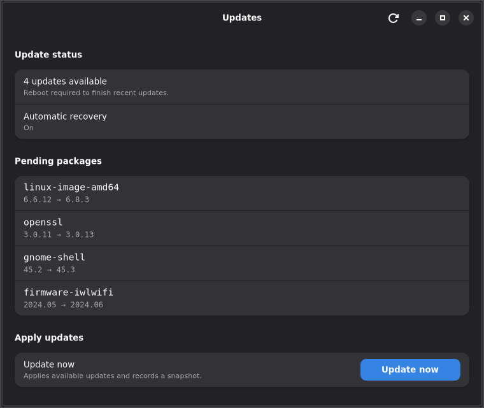Click the blue Update now button
The width and height of the screenshot is (484, 408).
click(x=410, y=370)
